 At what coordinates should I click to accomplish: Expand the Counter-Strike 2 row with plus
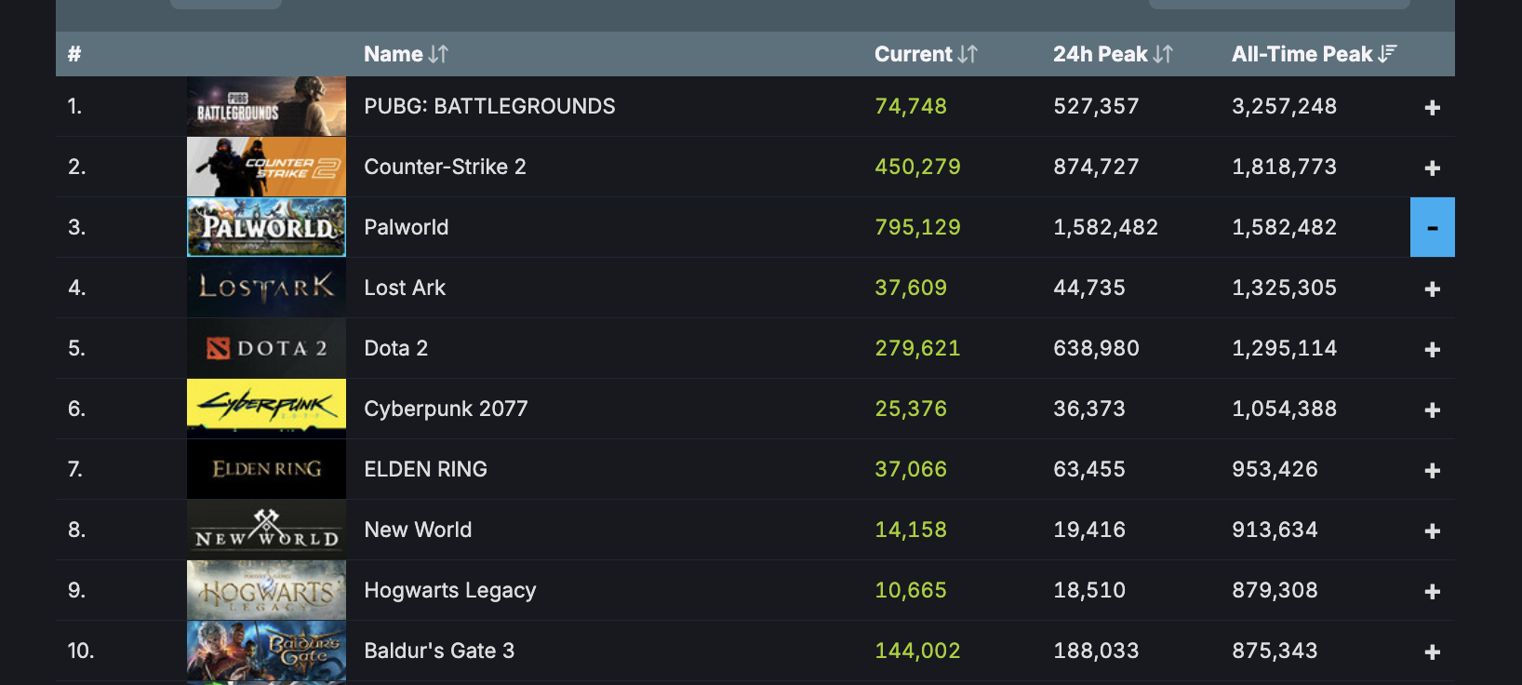[1433, 168]
